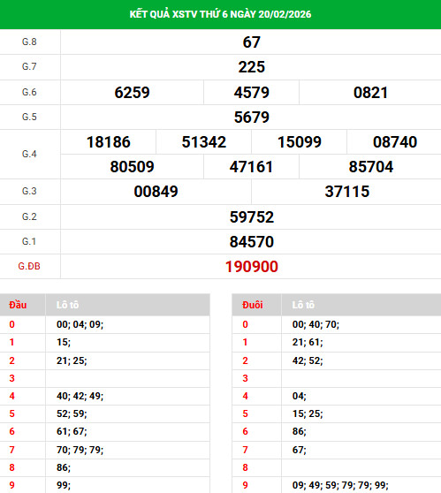Click the G.6 result 6259

point(132,93)
